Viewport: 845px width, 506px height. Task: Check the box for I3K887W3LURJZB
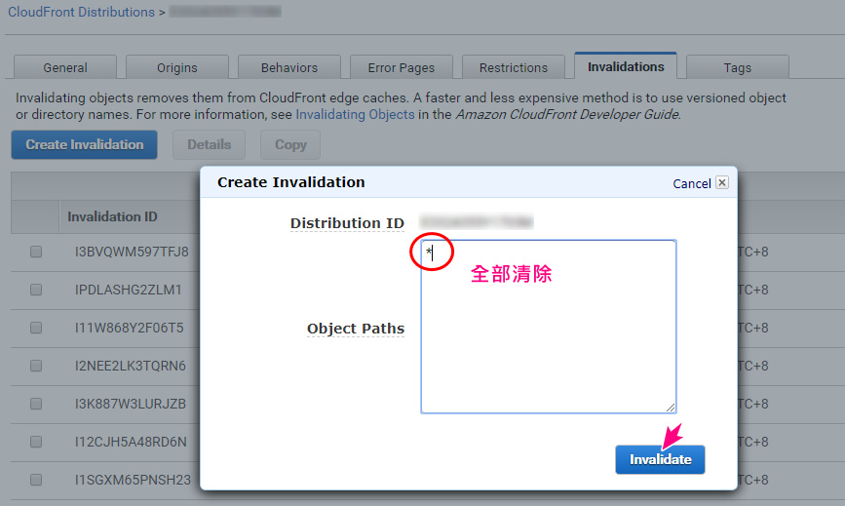click(36, 404)
